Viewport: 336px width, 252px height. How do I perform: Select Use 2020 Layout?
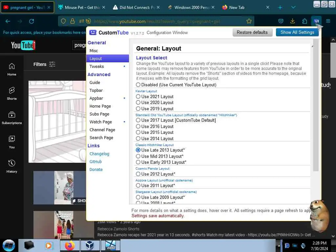coord(138,103)
